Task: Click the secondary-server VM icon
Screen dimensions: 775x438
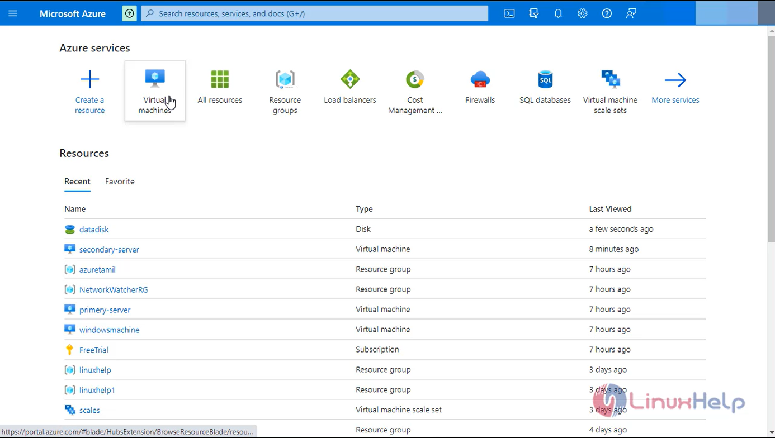Action: (70, 249)
